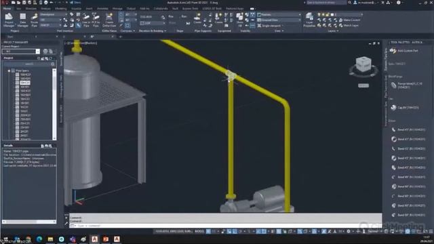
Task: Pick Add Custom Part in tool palette
Action: pyautogui.click(x=404, y=51)
